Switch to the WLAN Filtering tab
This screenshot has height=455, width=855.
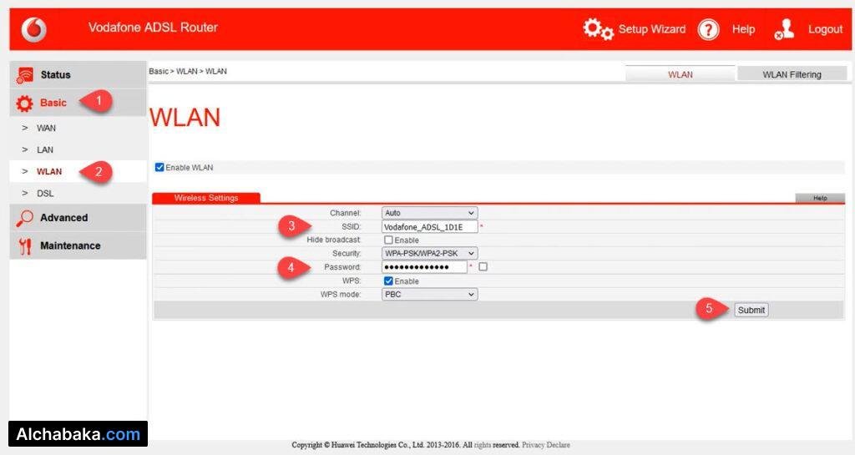click(792, 74)
